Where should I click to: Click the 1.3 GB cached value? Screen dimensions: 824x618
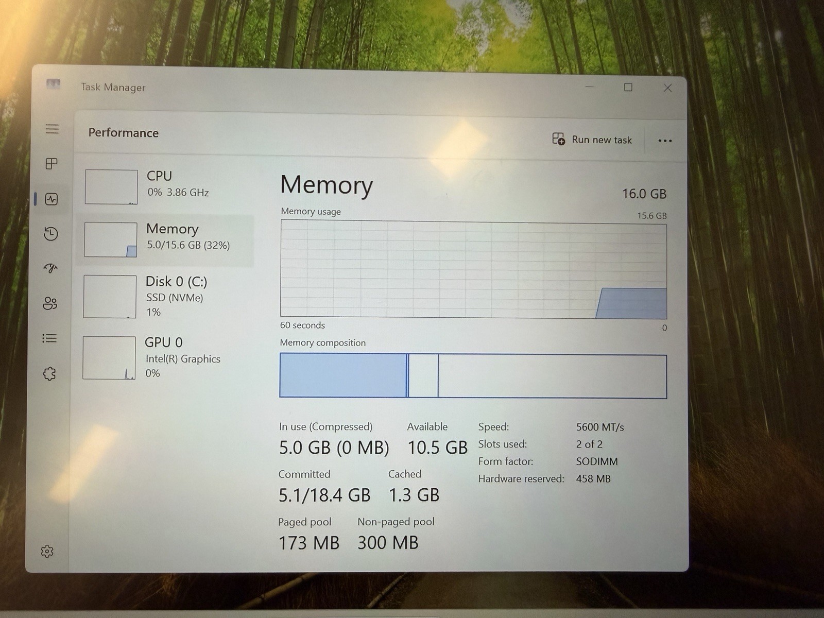[414, 495]
